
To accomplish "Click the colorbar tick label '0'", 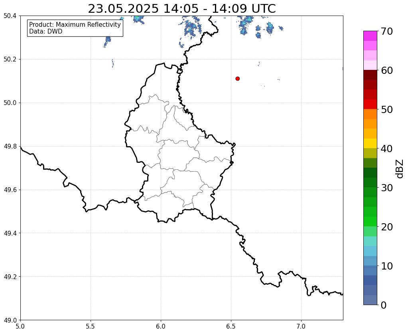I will coord(383,305).
